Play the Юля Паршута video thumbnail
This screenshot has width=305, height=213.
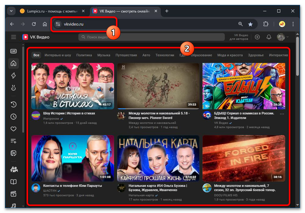tap(73, 158)
